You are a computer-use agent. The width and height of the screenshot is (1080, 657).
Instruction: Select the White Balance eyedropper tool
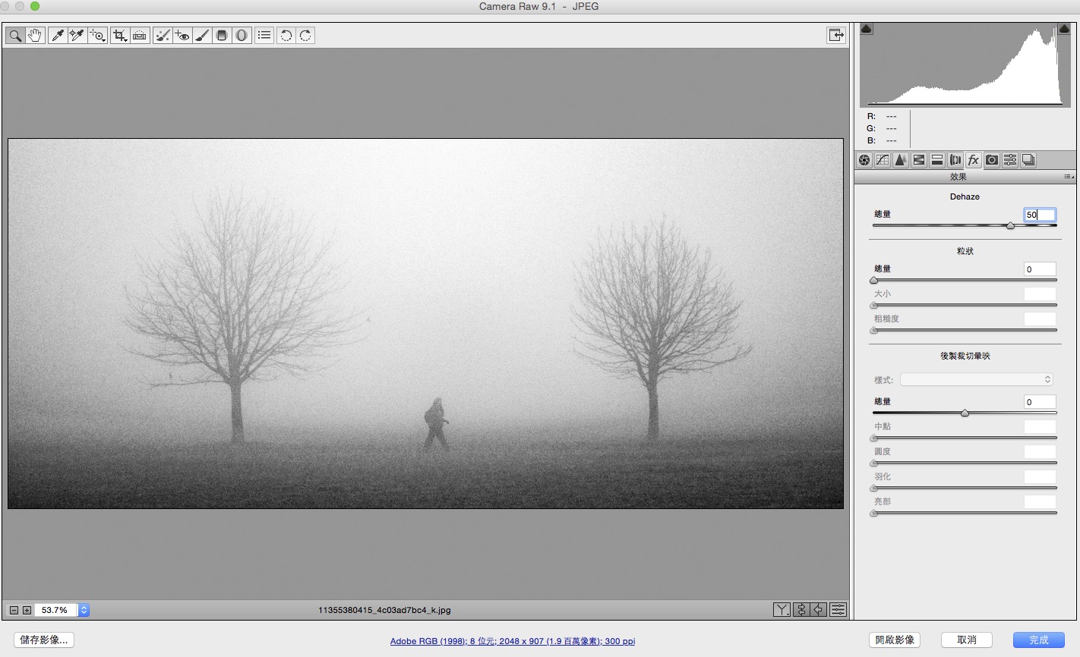57,36
